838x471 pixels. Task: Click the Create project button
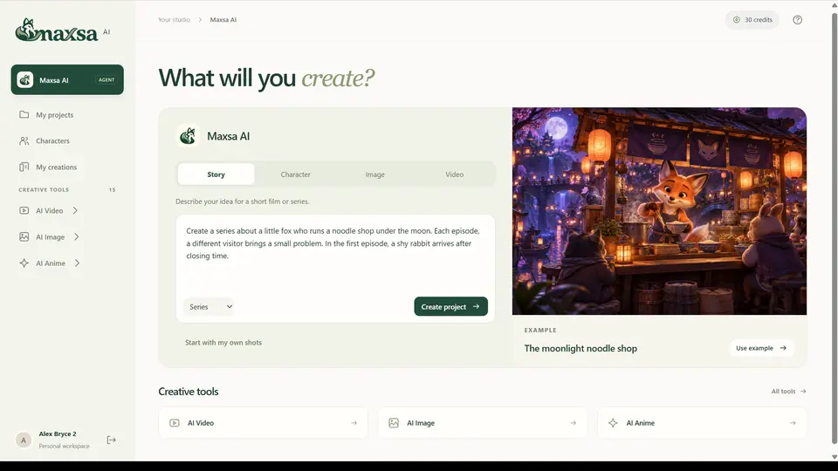tap(450, 306)
